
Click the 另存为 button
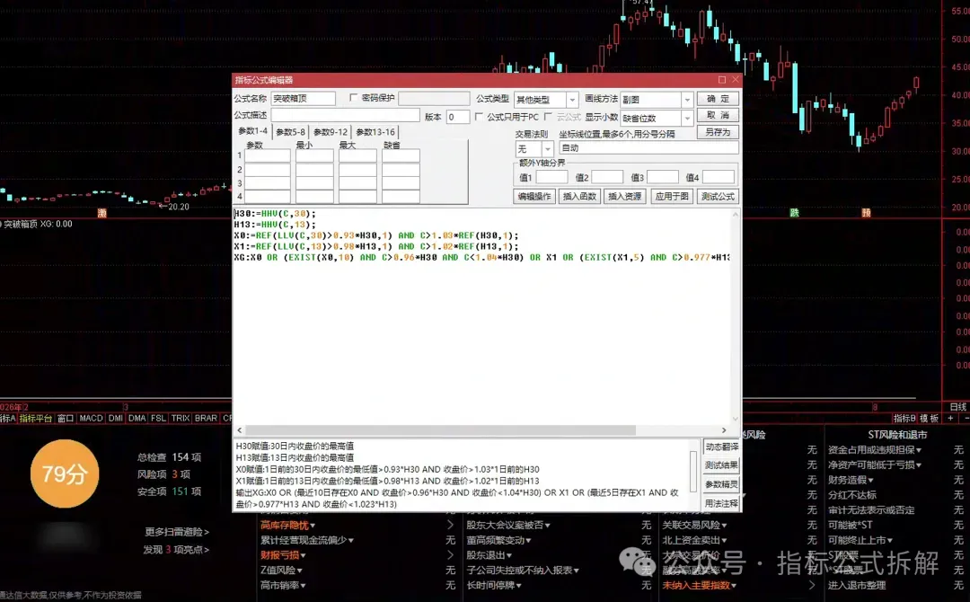click(718, 132)
